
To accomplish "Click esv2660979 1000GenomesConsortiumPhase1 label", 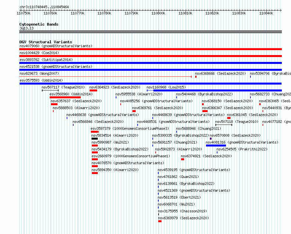I will point(131,156).
